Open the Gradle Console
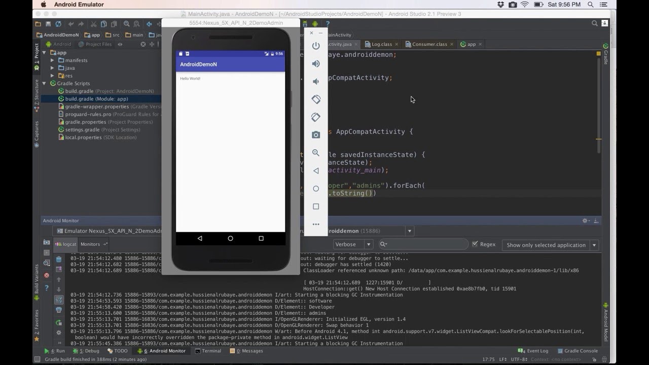Viewport: 649px width, 365px height. (x=577, y=351)
